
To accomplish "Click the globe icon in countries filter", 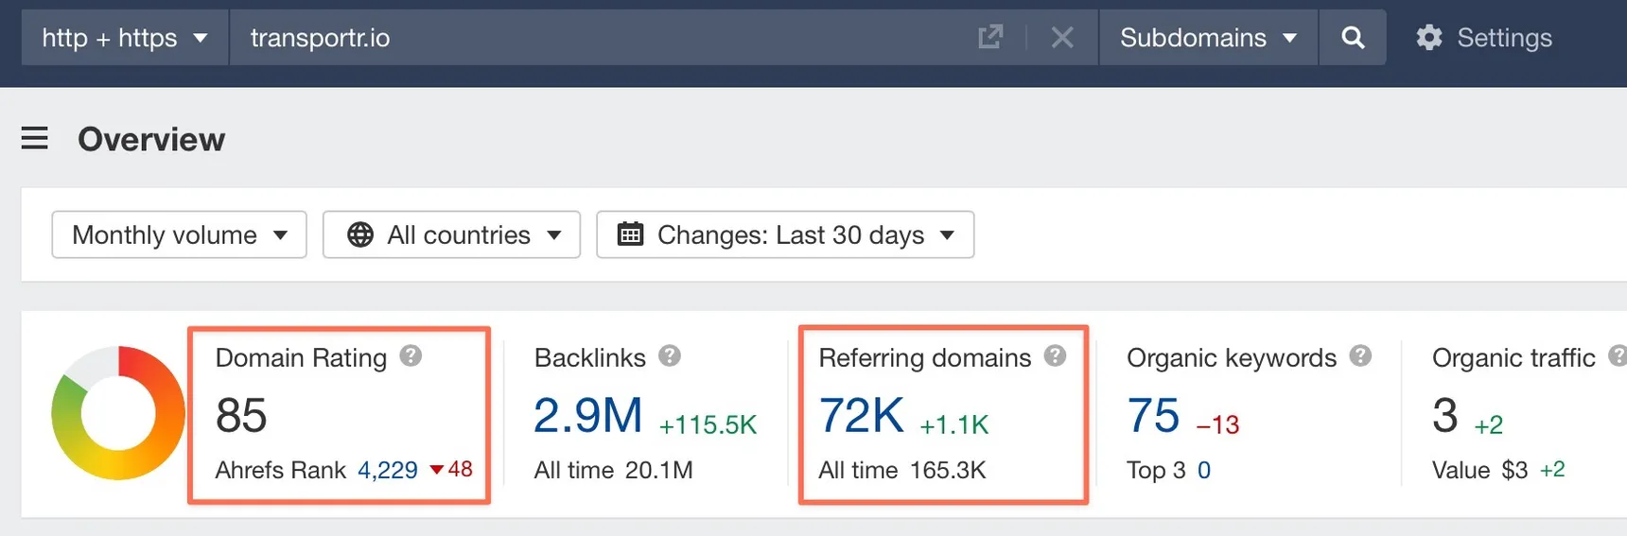I will (360, 234).
